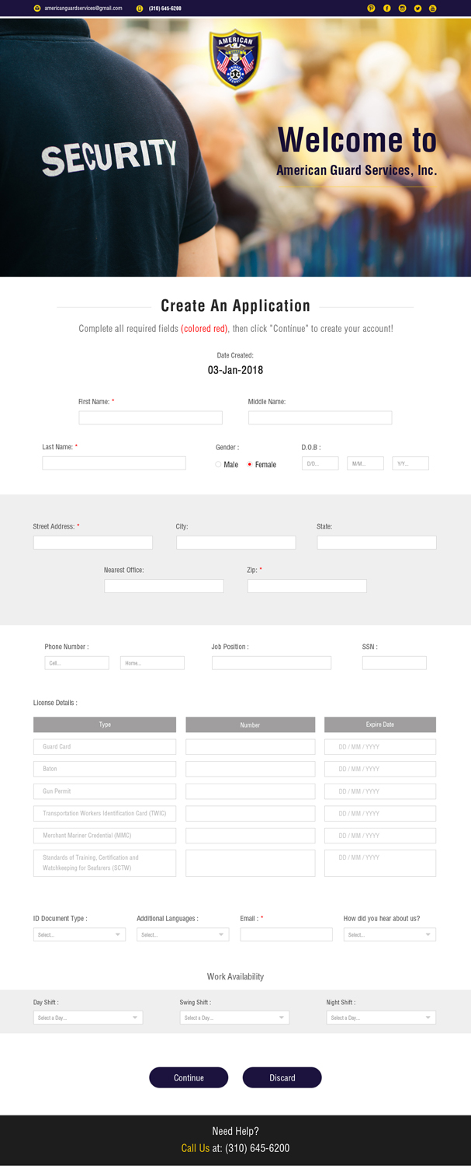Open the Instagram social icon

coord(402,8)
